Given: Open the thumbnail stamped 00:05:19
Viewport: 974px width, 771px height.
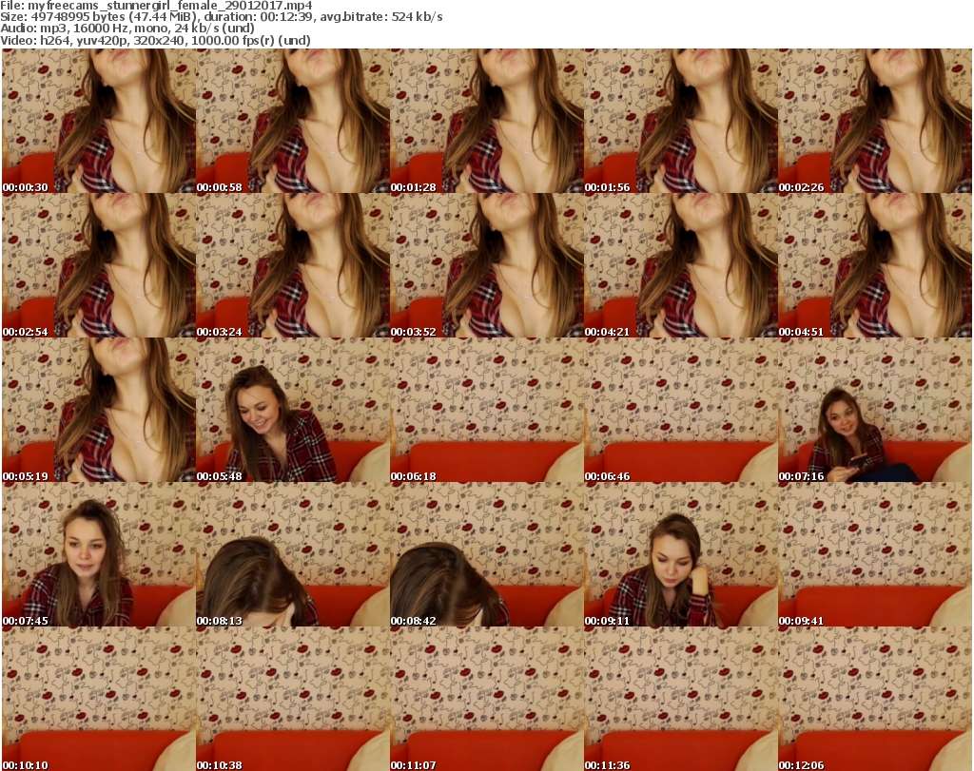Looking at the screenshot, I should click(x=99, y=410).
